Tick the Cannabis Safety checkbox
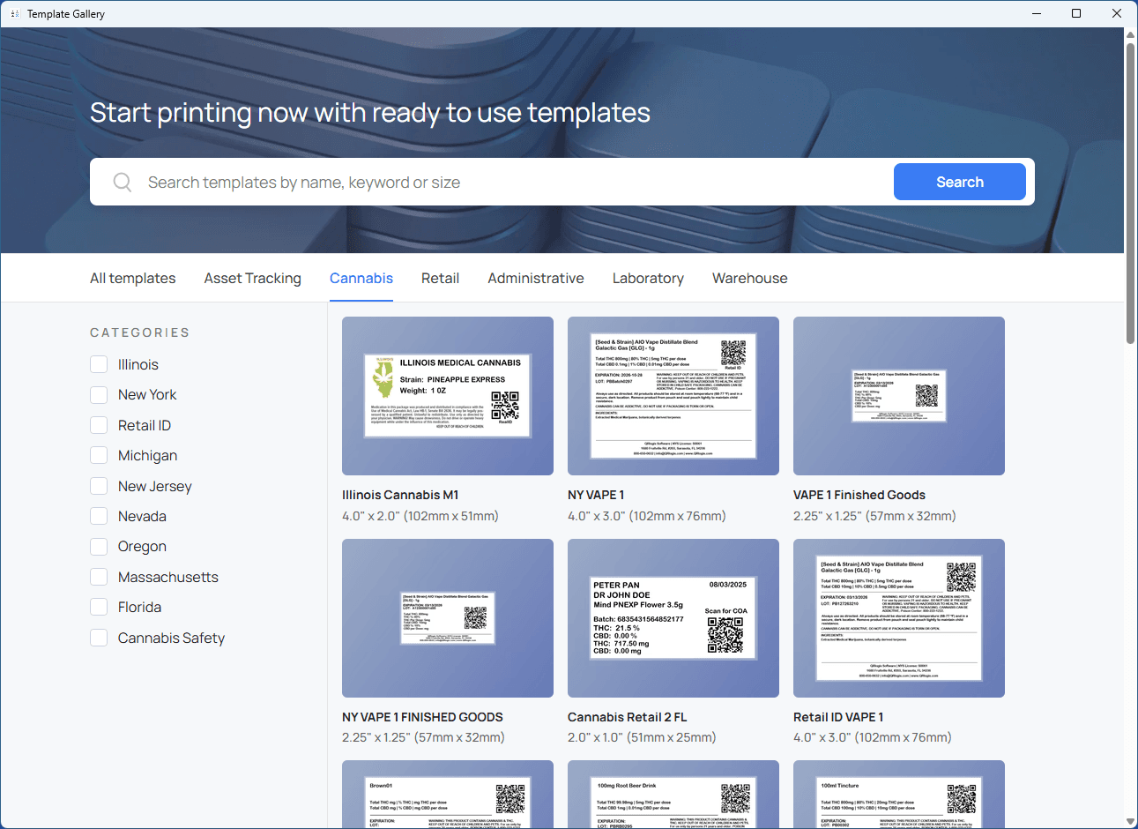This screenshot has height=829, width=1138. pyautogui.click(x=99, y=638)
